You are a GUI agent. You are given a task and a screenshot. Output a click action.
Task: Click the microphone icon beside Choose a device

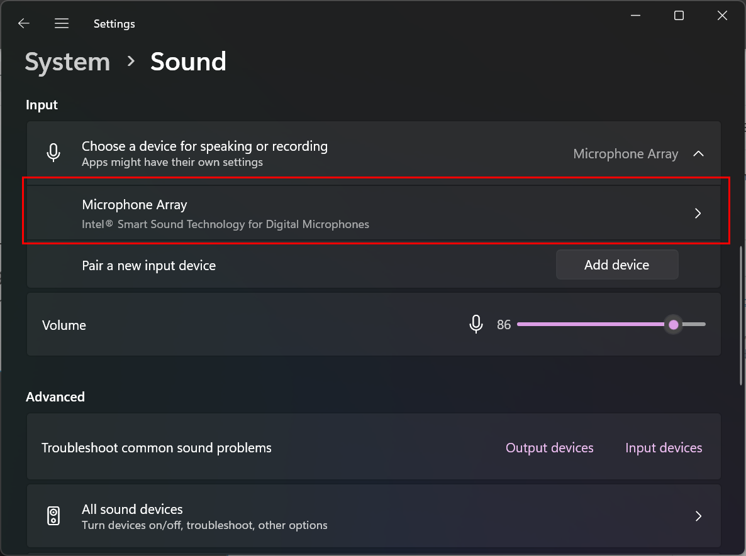pyautogui.click(x=54, y=153)
